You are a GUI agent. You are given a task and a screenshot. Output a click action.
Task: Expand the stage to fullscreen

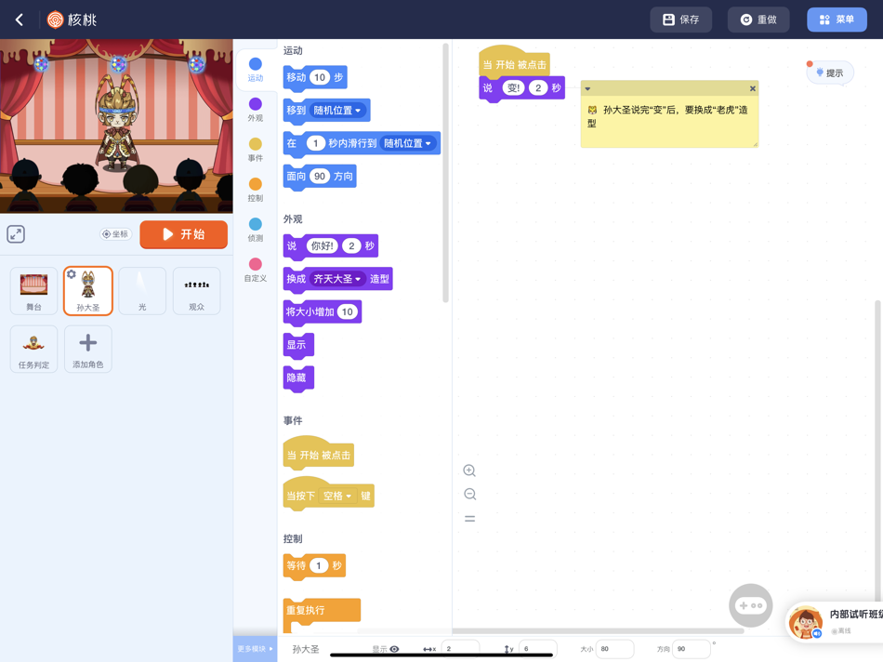(16, 234)
